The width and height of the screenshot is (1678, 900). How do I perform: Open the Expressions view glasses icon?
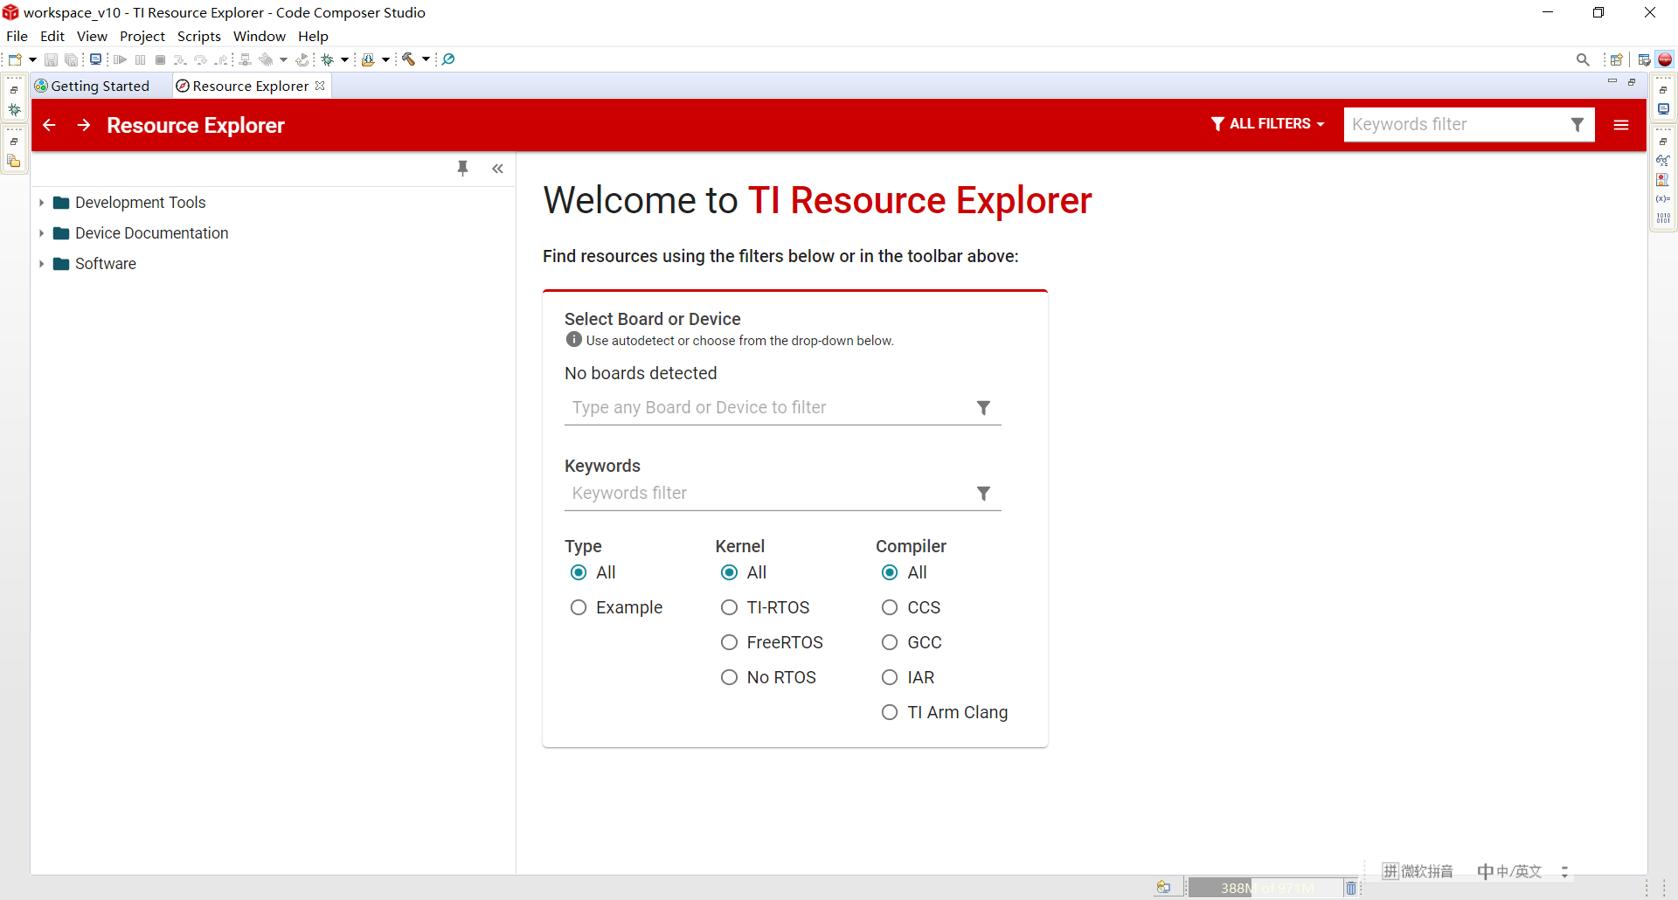(1664, 160)
